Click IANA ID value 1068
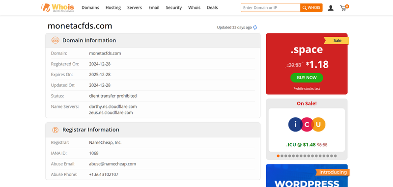393x187 pixels. pyautogui.click(x=94, y=153)
